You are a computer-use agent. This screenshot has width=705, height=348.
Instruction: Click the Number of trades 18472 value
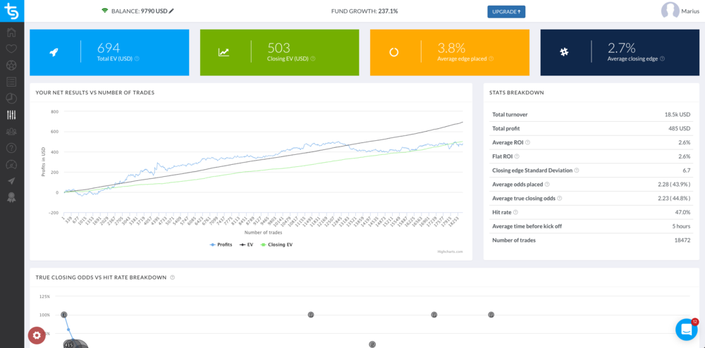(x=682, y=240)
